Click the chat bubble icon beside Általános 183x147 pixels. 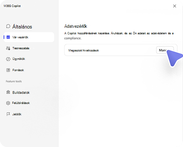8,26
